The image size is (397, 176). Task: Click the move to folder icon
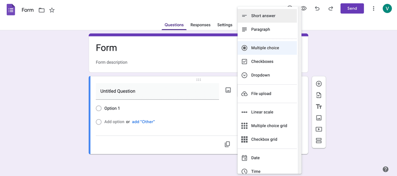[x=42, y=10]
